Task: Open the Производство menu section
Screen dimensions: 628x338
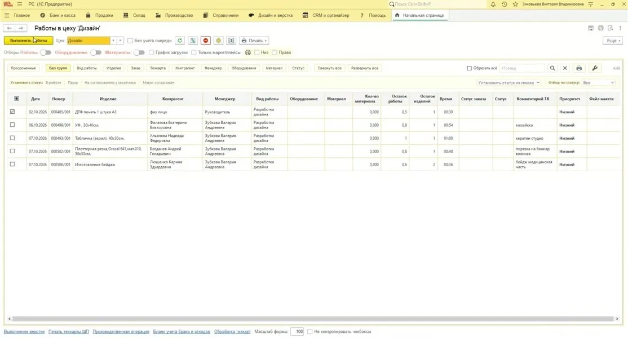Action: (174, 15)
